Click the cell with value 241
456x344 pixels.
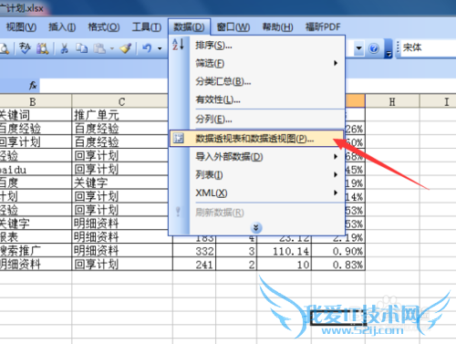194,265
